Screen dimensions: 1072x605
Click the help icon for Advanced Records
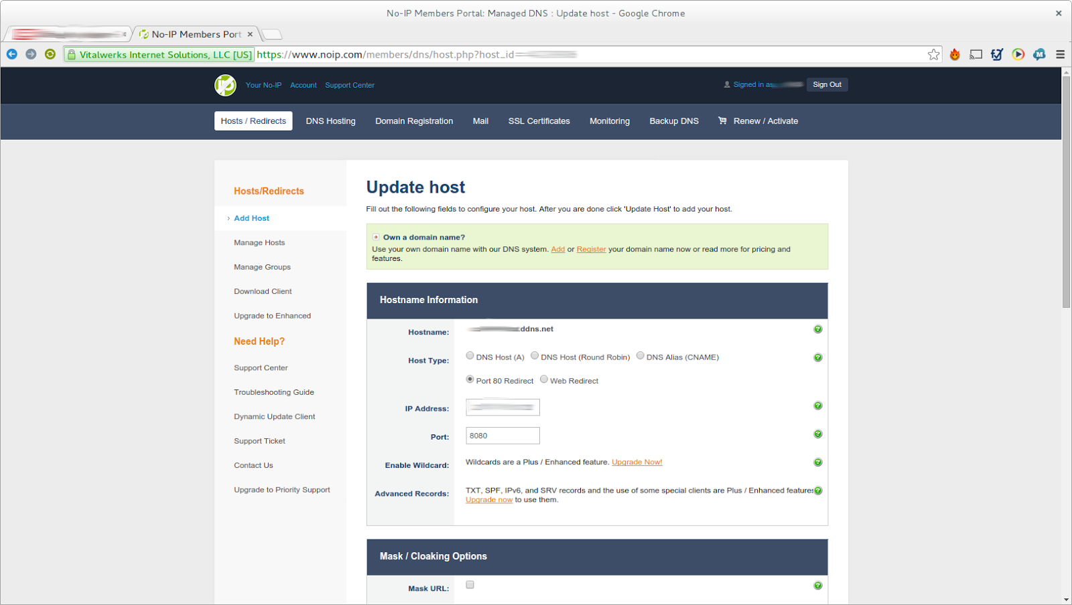pyautogui.click(x=818, y=491)
